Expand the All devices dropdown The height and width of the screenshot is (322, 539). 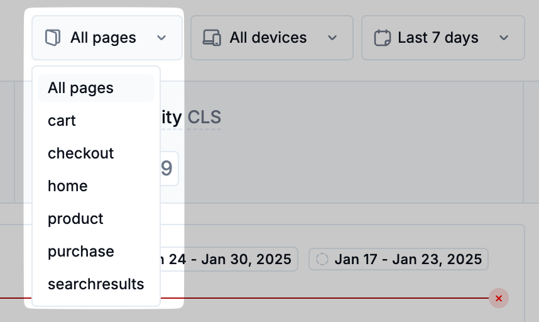332,38
